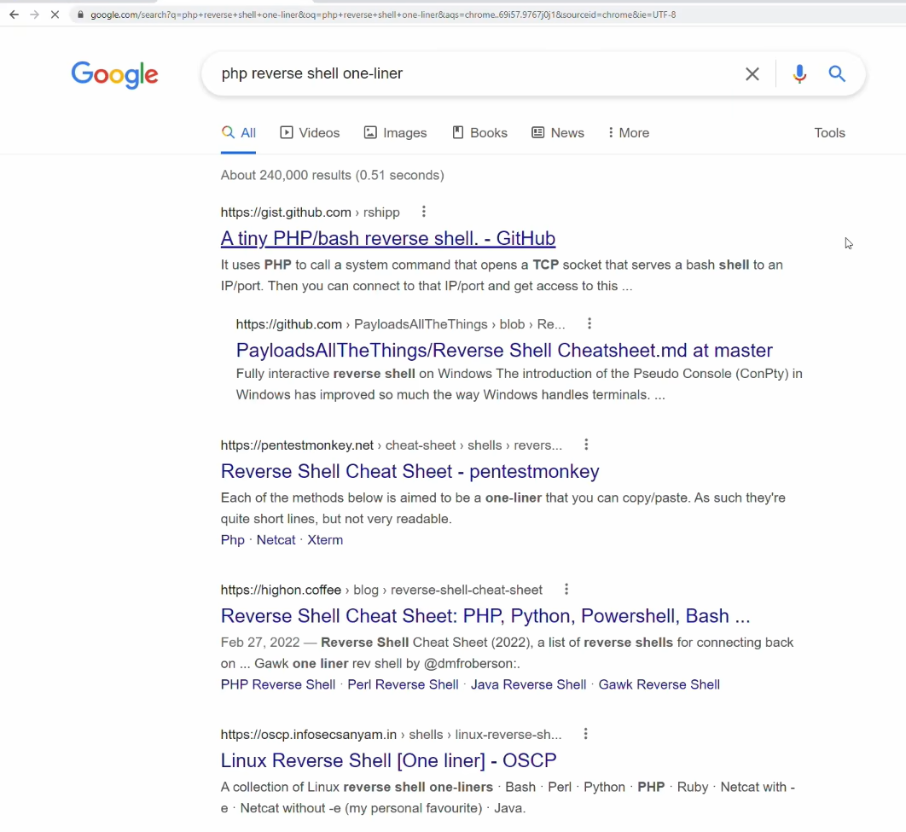The image size is (906, 832).
Task: Switch to News tab
Action: point(558,133)
